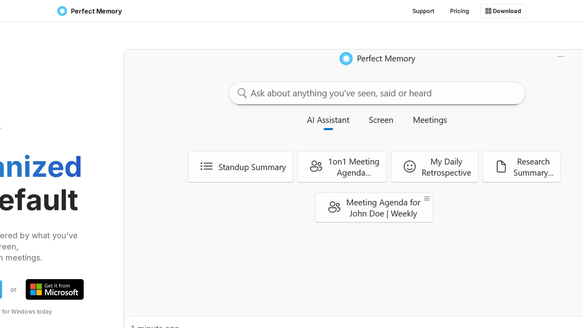Focus the 'Ask about anything' search field
Viewport: 583px width, 328px height.
click(x=377, y=93)
